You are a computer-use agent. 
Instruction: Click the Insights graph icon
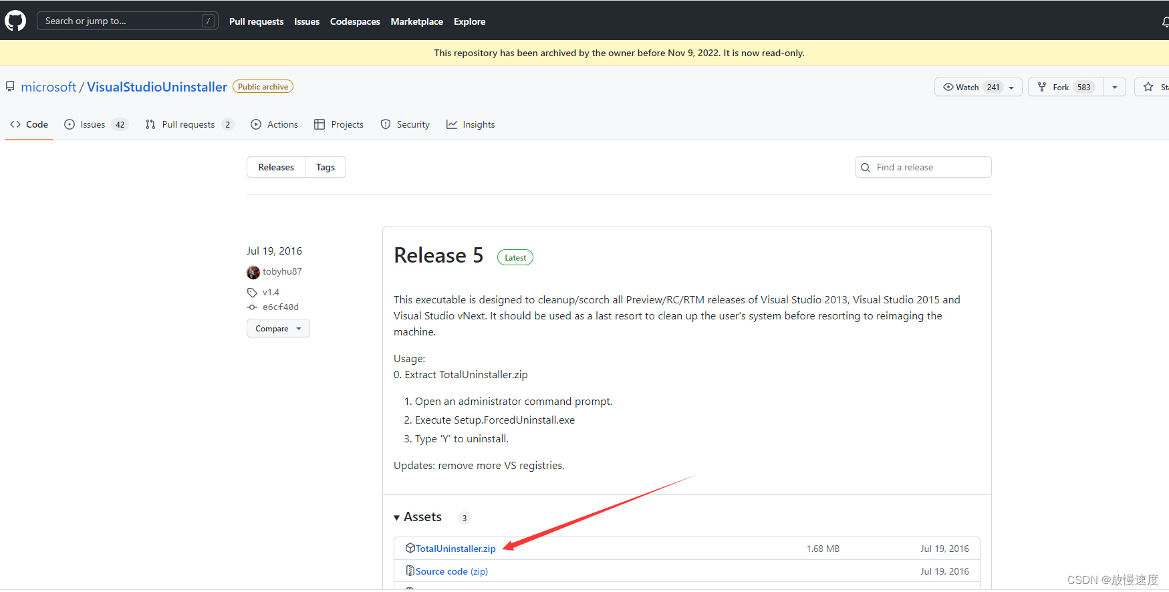pos(452,124)
